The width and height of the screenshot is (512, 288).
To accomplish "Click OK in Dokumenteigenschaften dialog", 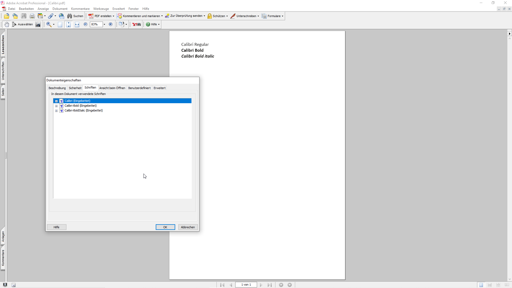I will click(x=165, y=227).
